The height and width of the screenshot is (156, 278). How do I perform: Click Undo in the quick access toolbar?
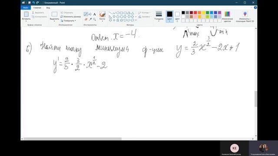tap(33, 3)
